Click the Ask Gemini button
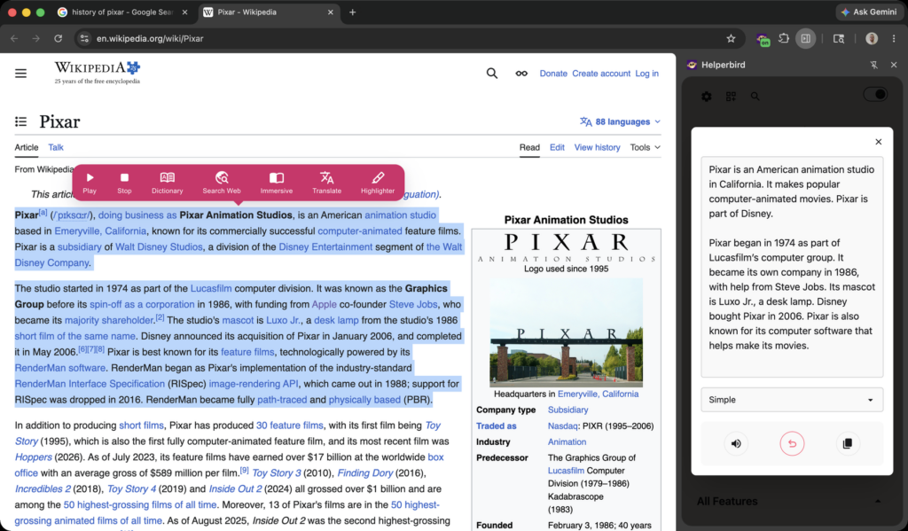Viewport: 908px width, 531px height. (x=869, y=12)
